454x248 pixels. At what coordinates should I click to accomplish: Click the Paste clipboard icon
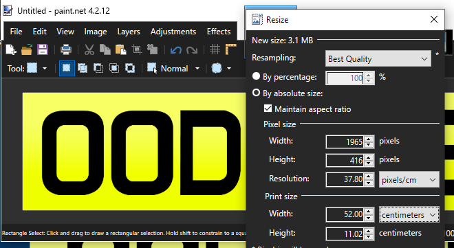coord(120,49)
